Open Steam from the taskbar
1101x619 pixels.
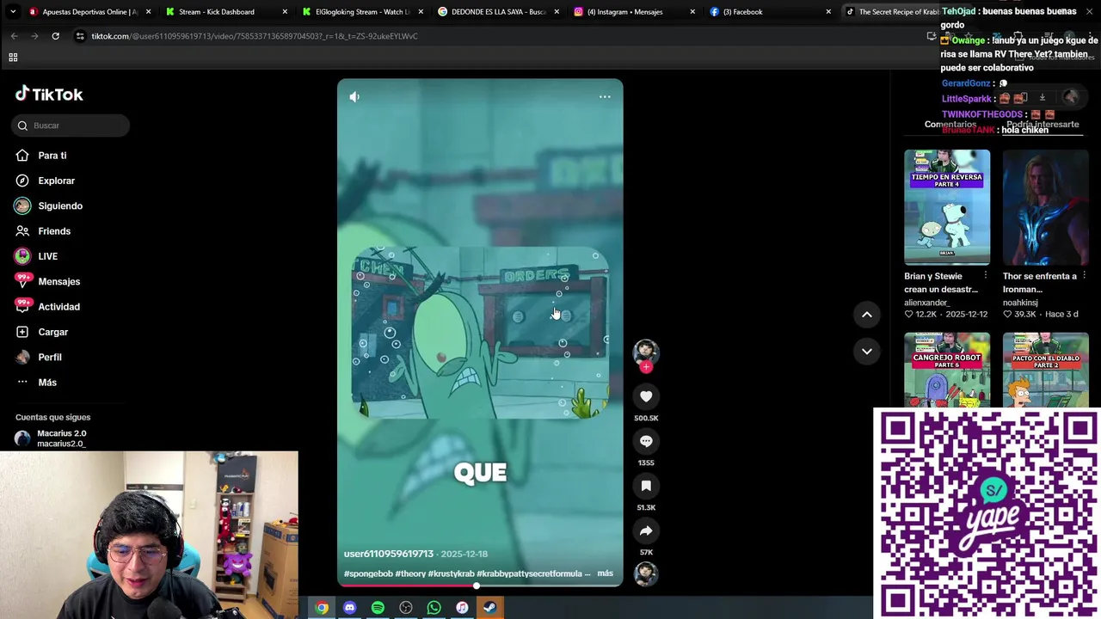(489, 608)
